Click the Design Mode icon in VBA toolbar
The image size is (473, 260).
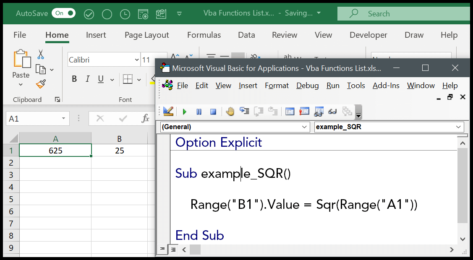pos(168,112)
